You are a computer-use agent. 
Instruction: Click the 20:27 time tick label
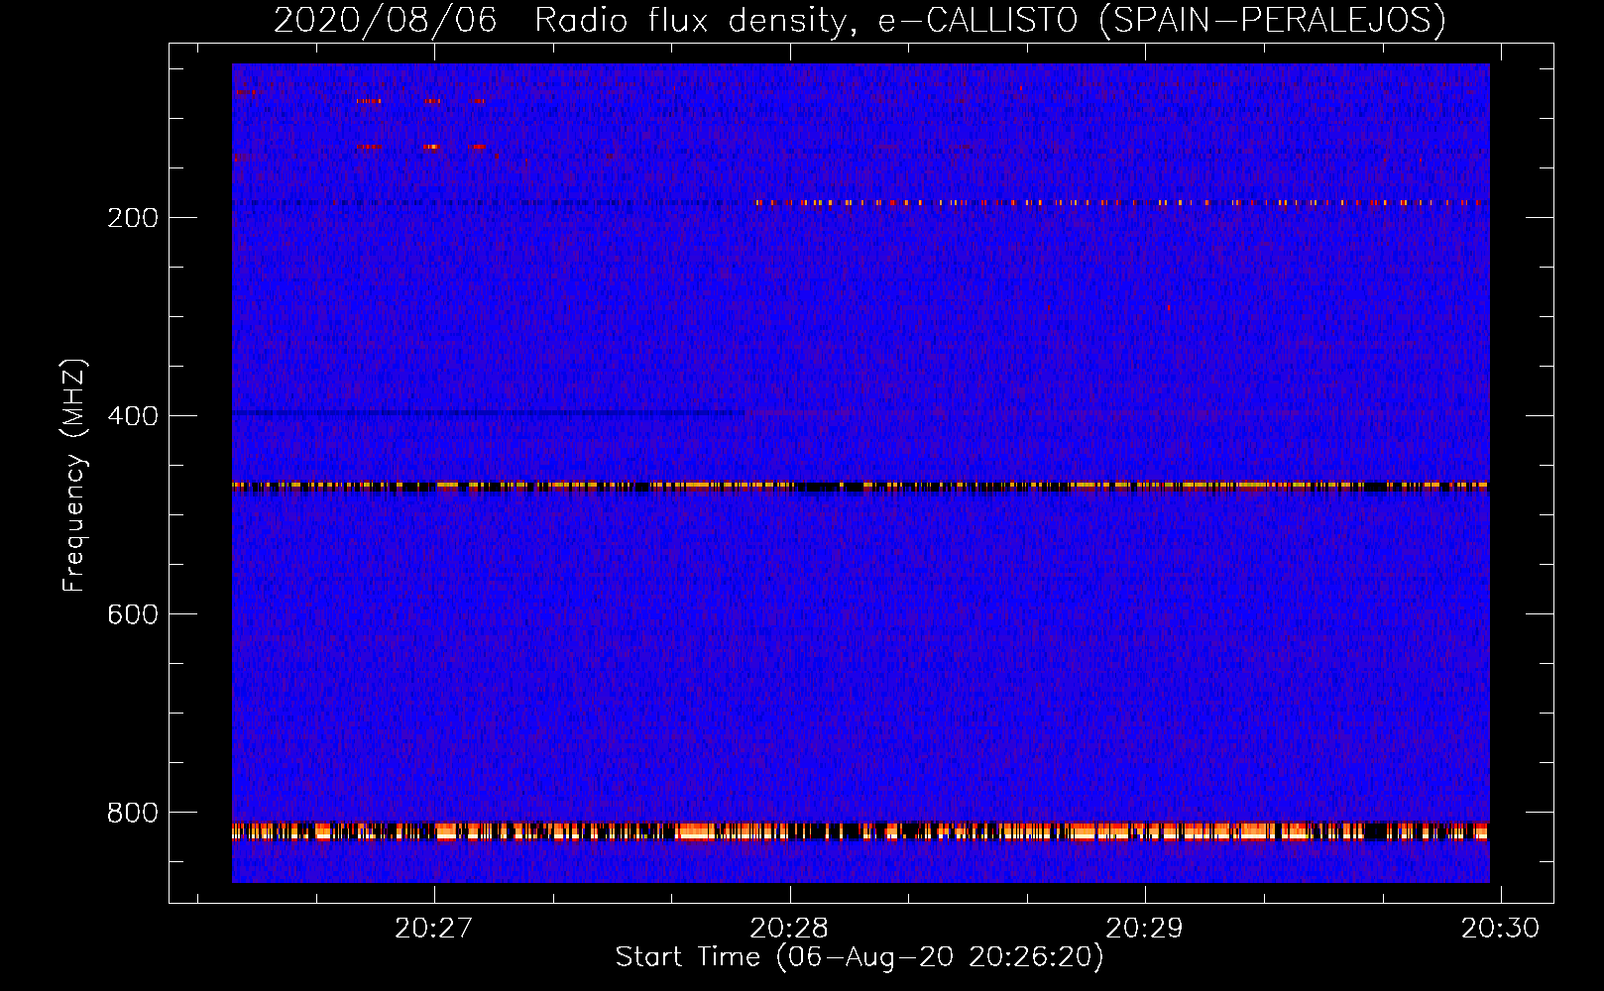pyautogui.click(x=433, y=929)
